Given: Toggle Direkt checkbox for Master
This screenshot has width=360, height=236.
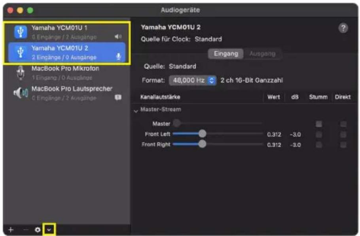Looking at the screenshot, I should (343, 124).
